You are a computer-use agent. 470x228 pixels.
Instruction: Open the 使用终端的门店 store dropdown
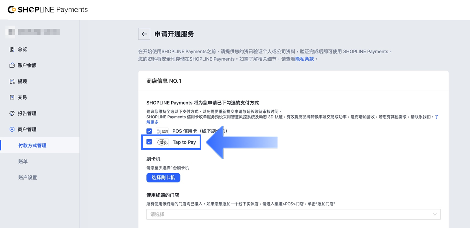tap(293, 214)
